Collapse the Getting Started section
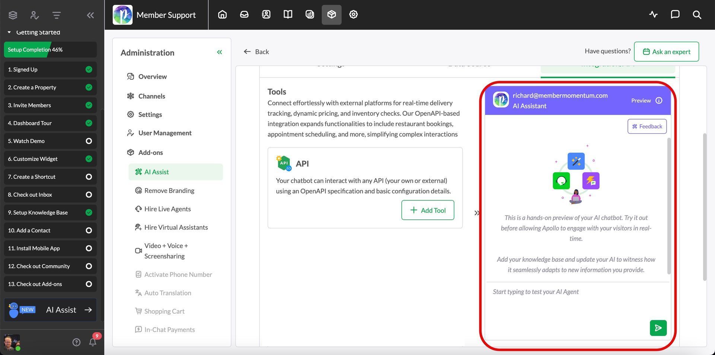The image size is (715, 355). tap(9, 32)
